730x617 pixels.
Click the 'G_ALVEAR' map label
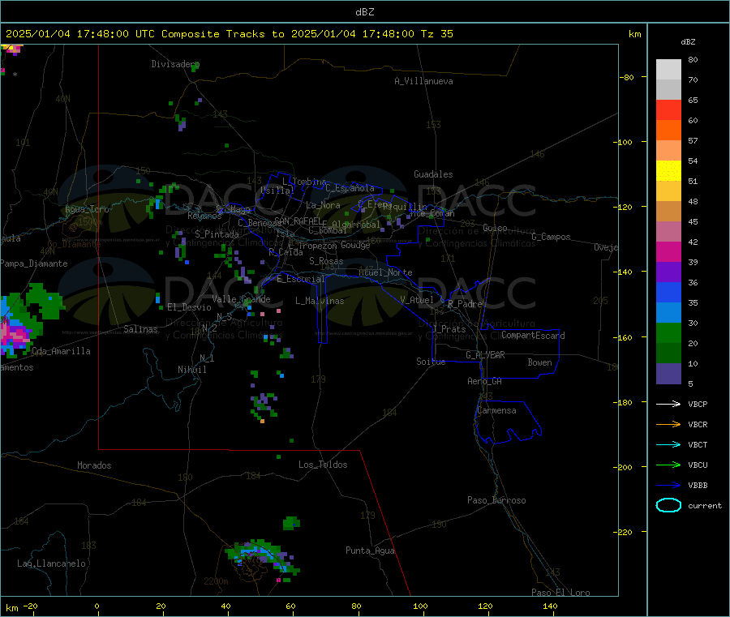486,355
